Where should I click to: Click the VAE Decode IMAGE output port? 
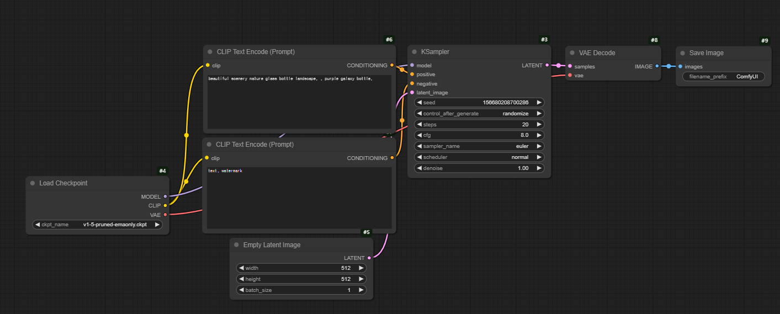(x=656, y=66)
